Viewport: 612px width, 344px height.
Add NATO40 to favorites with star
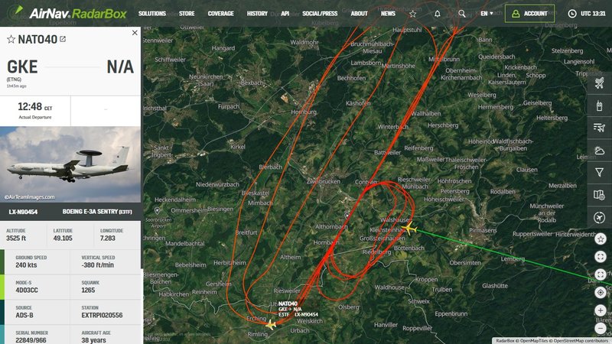tap(11, 39)
